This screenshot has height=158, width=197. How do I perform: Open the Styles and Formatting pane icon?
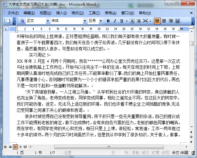point(22,21)
